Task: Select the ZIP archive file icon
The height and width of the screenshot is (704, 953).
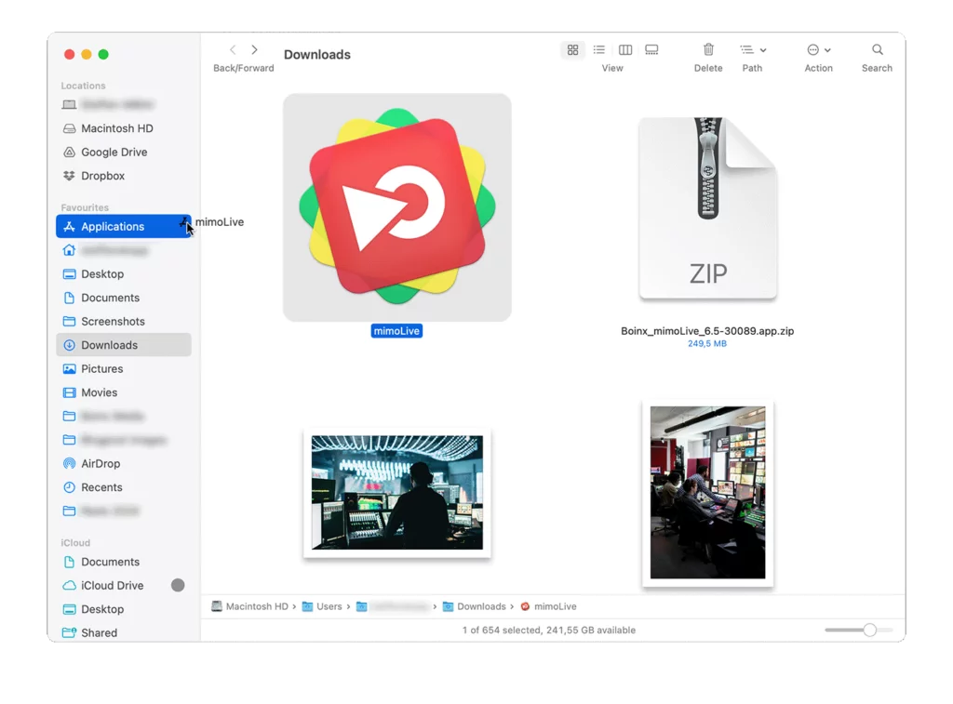Action: pos(707,208)
